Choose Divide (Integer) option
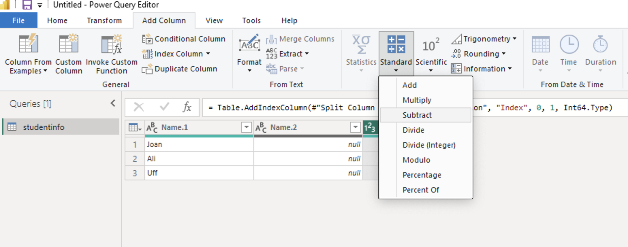The width and height of the screenshot is (628, 247). pos(426,145)
